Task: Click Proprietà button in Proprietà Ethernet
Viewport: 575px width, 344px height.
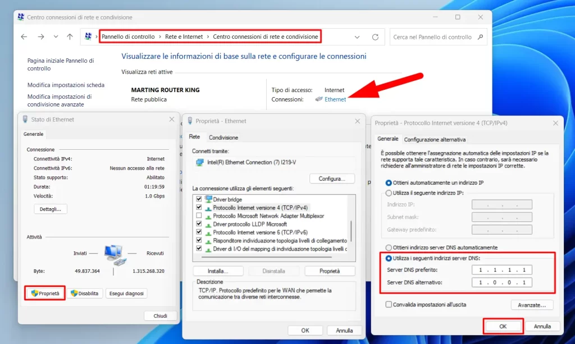Action: coord(329,271)
